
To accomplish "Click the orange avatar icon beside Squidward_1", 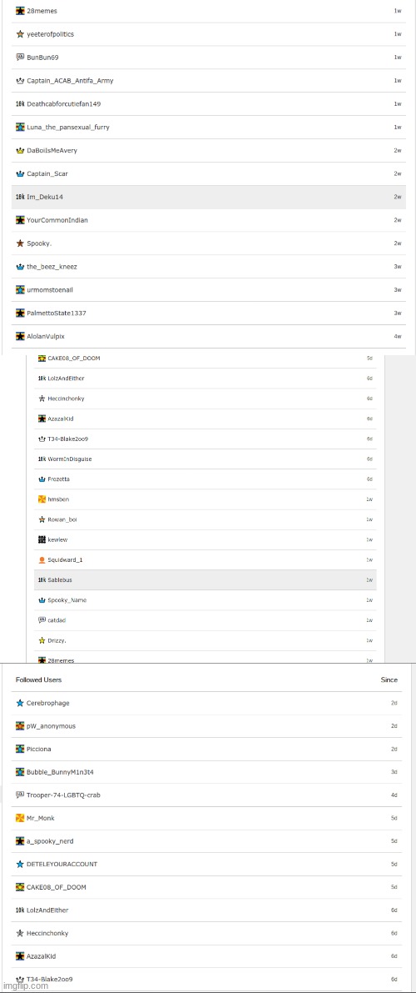I will (42, 559).
